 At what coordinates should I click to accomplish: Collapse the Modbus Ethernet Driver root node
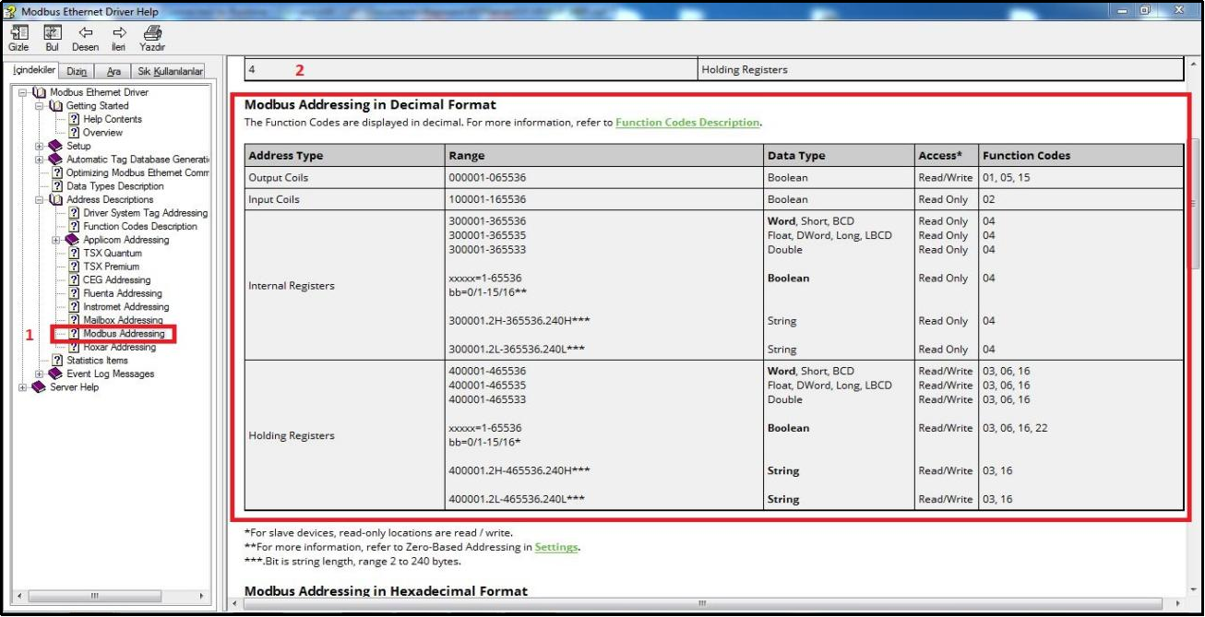tap(22, 92)
